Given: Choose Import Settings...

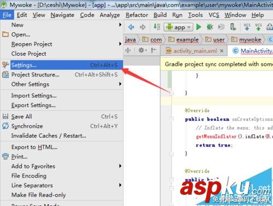Looking at the screenshot, I should click(62, 96).
